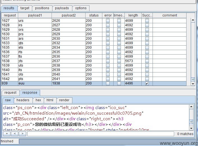The width and height of the screenshot is (198, 146).
Task: Click the results table scrollbar thumb
Action: coord(193,79)
